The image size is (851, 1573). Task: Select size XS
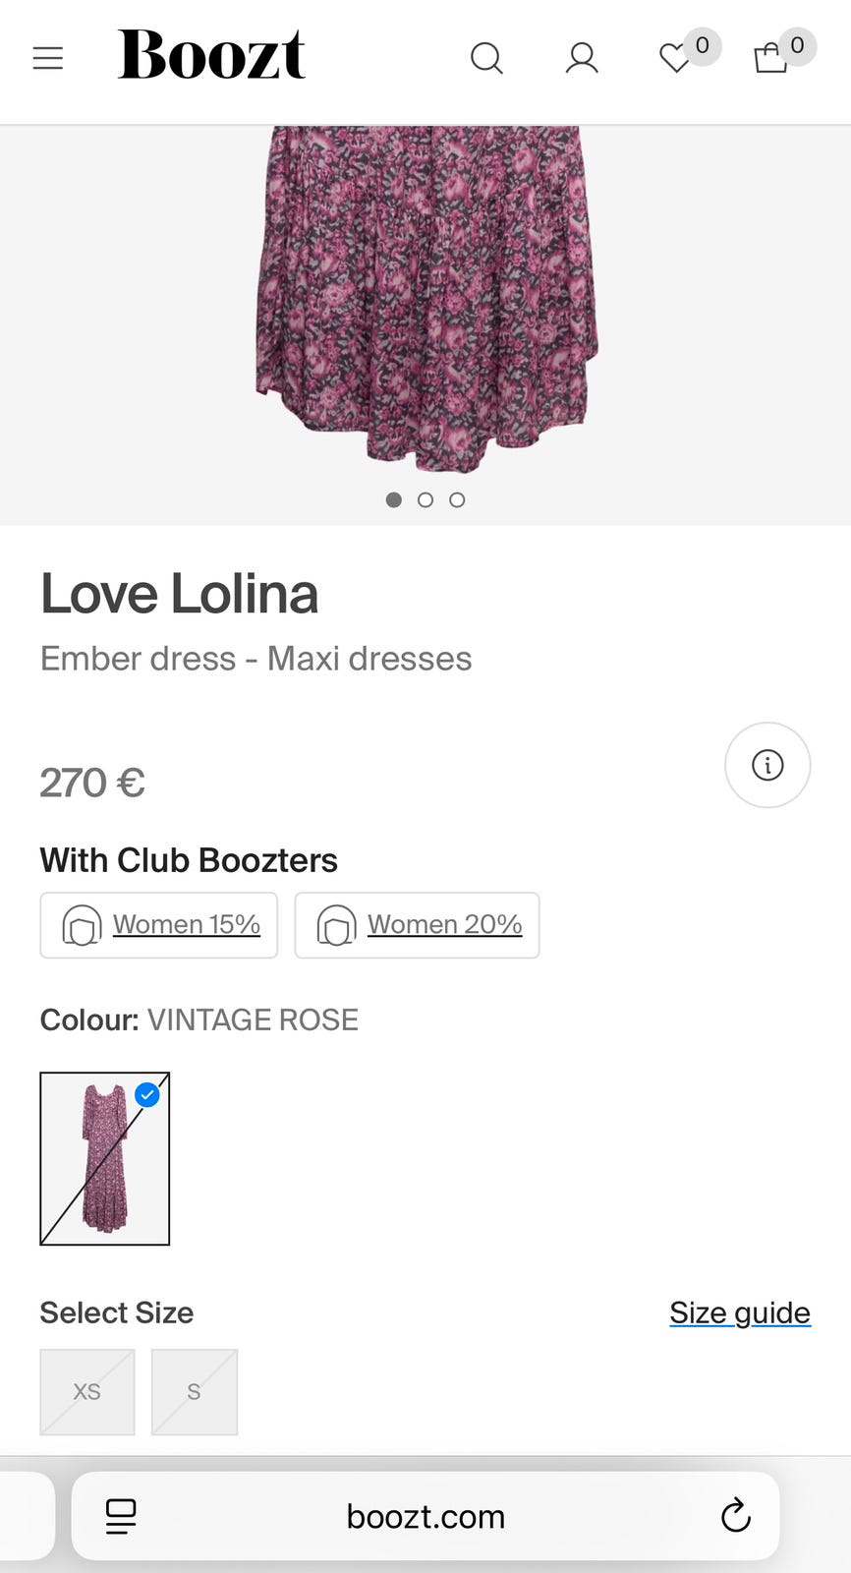87,1391
